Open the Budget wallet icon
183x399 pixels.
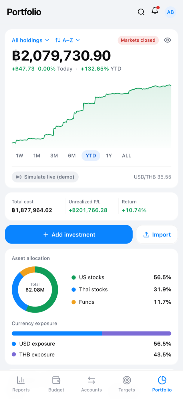[x=56, y=380]
